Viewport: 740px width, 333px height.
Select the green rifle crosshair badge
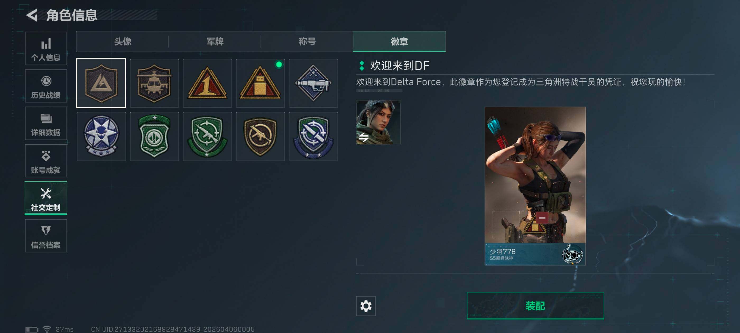207,136
